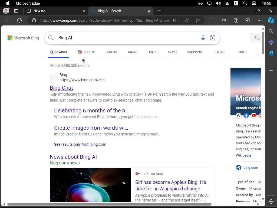Click the search magnifier in Bing box

[51, 38]
